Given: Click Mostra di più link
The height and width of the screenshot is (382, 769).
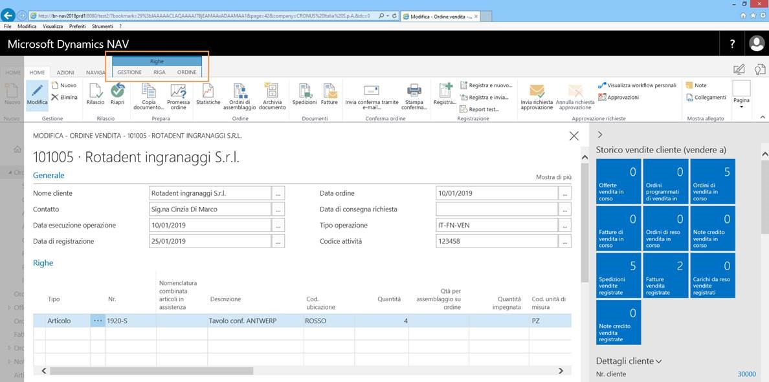Looking at the screenshot, I should 553,177.
